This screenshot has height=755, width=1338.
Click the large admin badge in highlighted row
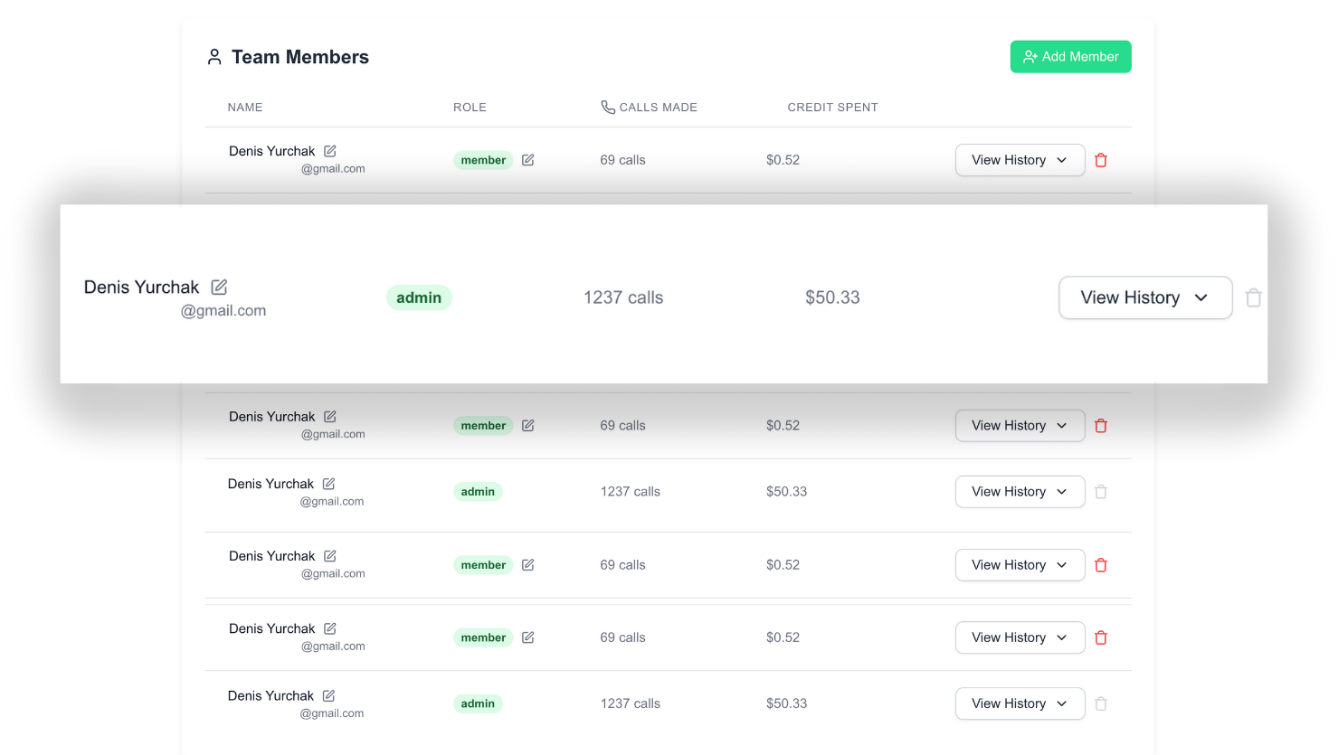[419, 297]
